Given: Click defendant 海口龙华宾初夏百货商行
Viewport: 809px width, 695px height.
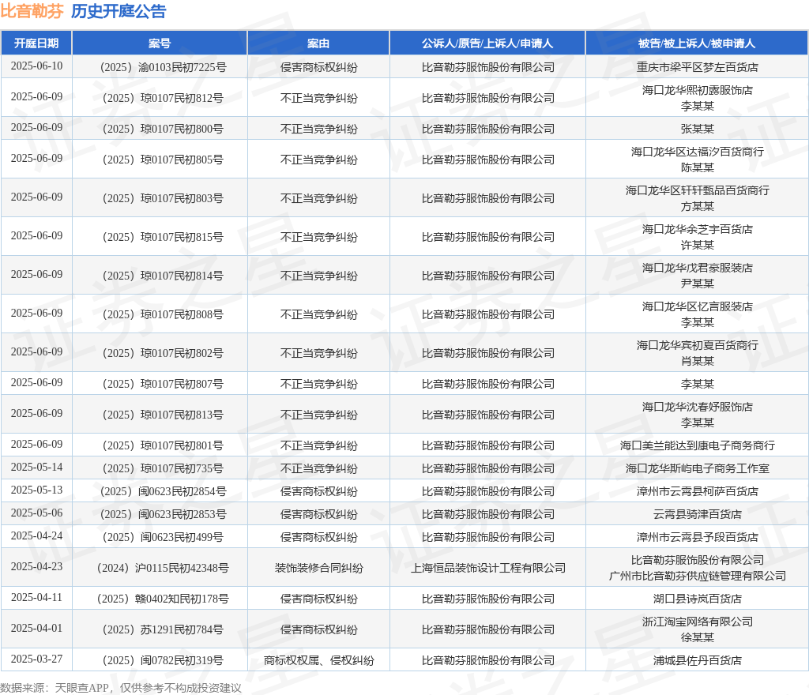Looking at the screenshot, I should tap(697, 345).
